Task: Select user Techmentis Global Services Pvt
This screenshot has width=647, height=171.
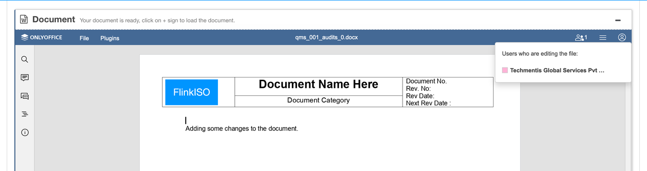Action: 557,70
